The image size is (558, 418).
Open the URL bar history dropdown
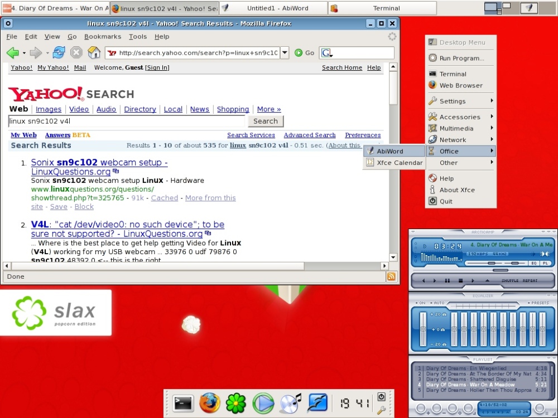click(x=285, y=53)
